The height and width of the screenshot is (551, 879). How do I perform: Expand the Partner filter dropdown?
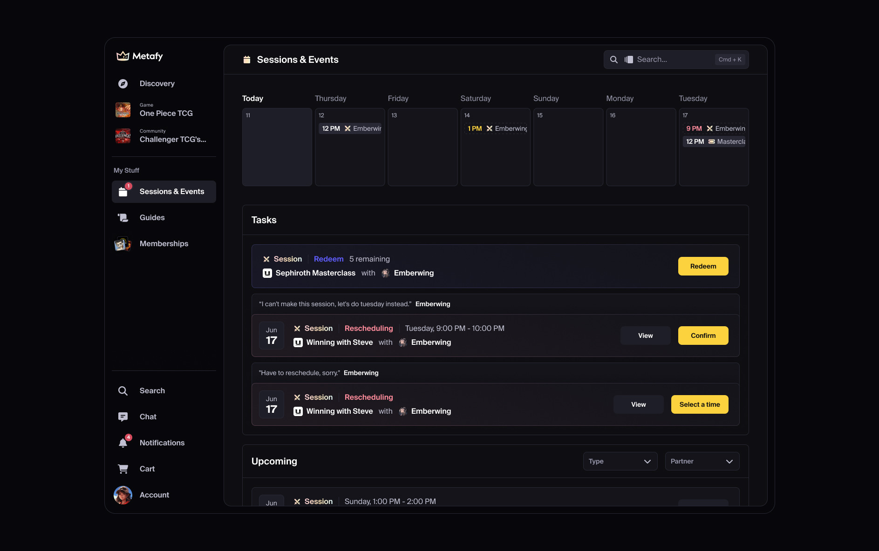(x=702, y=461)
